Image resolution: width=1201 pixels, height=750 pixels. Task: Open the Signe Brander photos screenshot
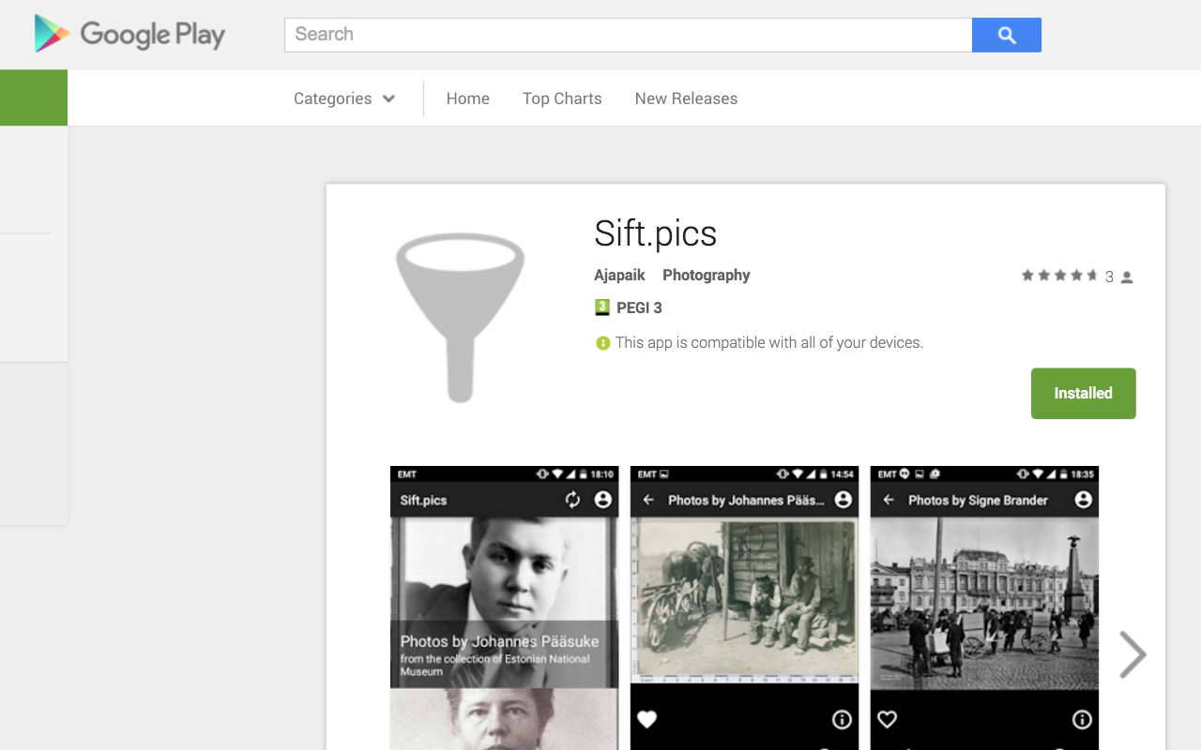pos(984,607)
